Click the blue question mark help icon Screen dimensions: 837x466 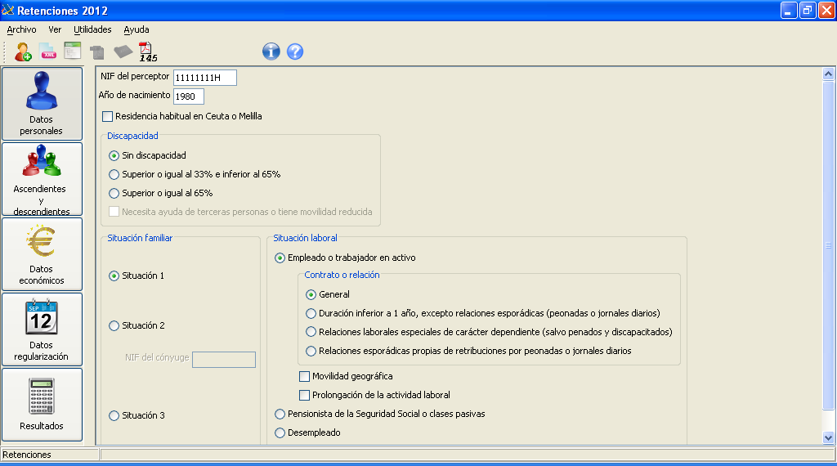(295, 52)
